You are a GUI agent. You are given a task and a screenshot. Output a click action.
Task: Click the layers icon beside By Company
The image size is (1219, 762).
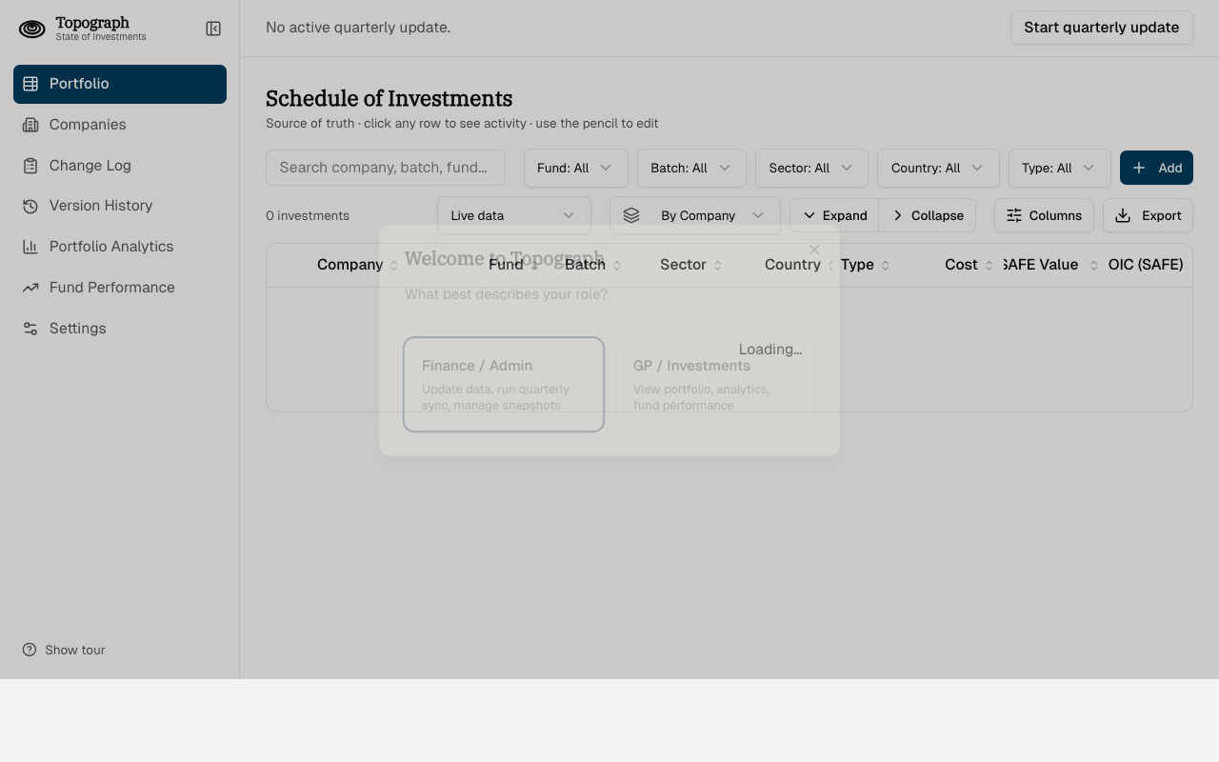coord(631,215)
